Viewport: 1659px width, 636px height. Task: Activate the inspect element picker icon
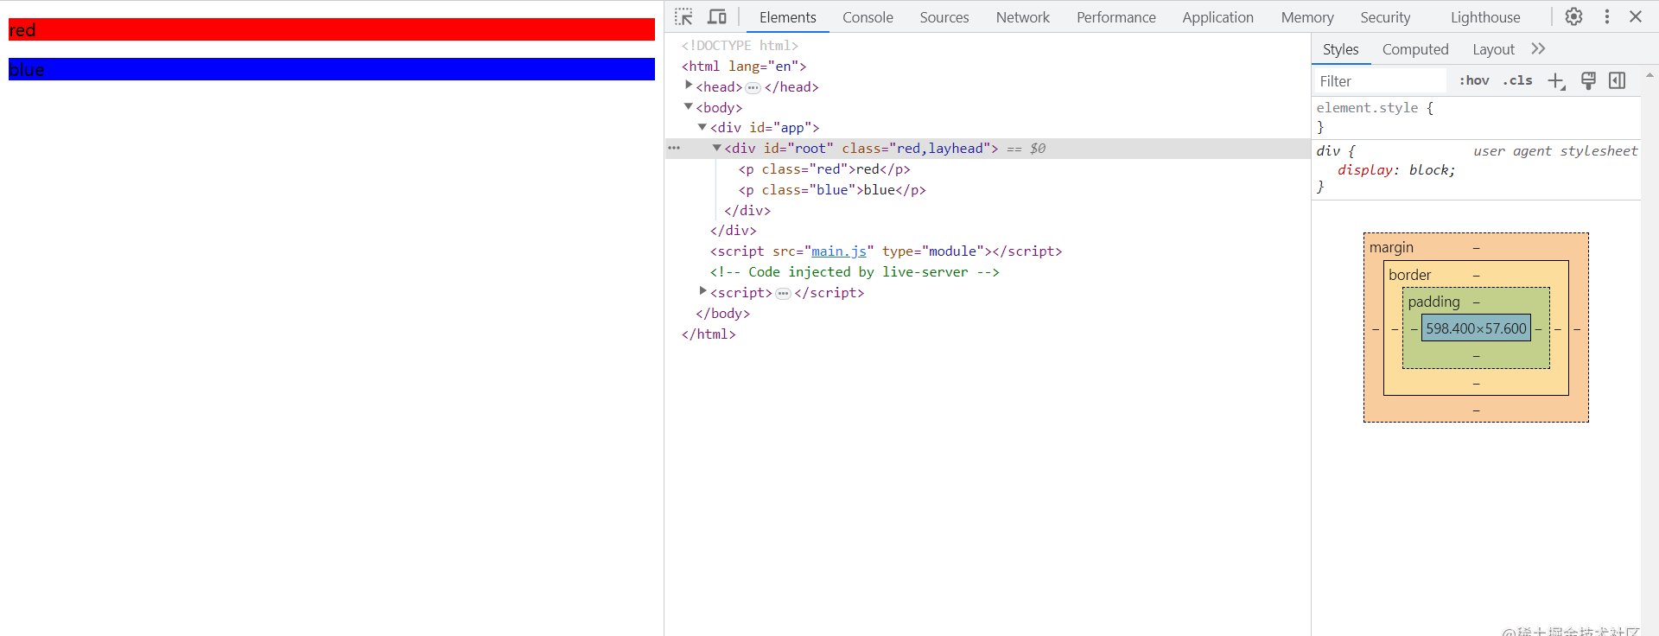pyautogui.click(x=683, y=17)
